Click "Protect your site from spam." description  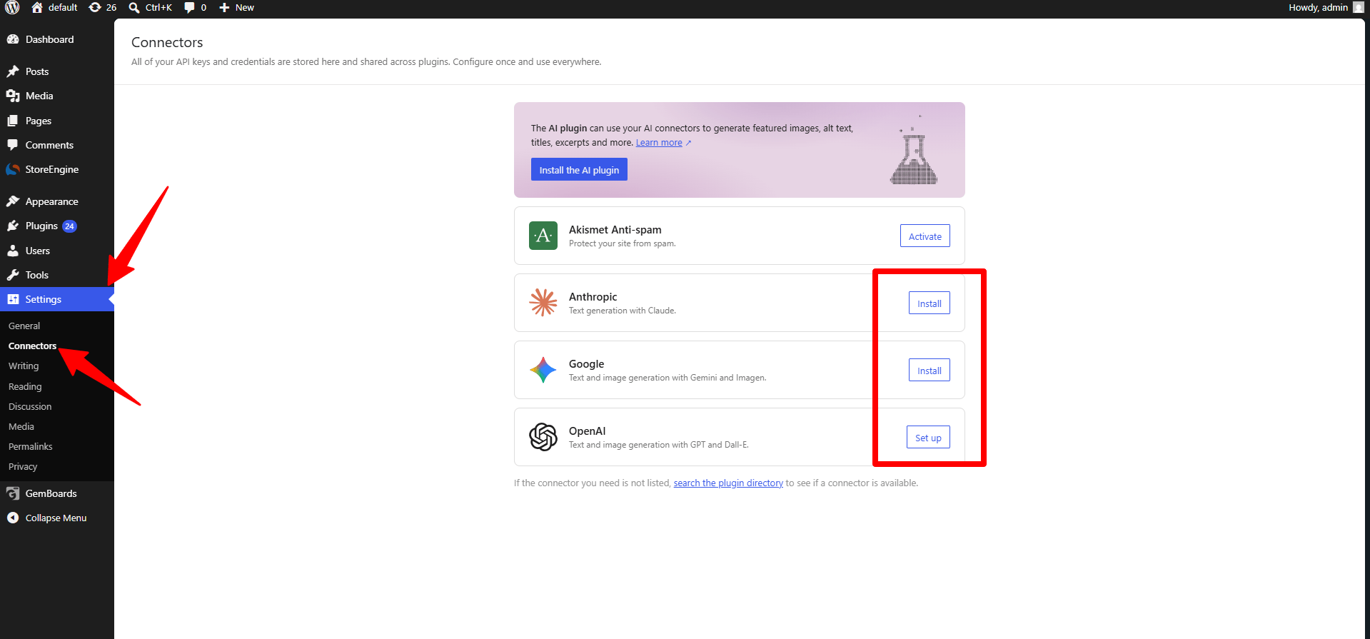click(622, 243)
